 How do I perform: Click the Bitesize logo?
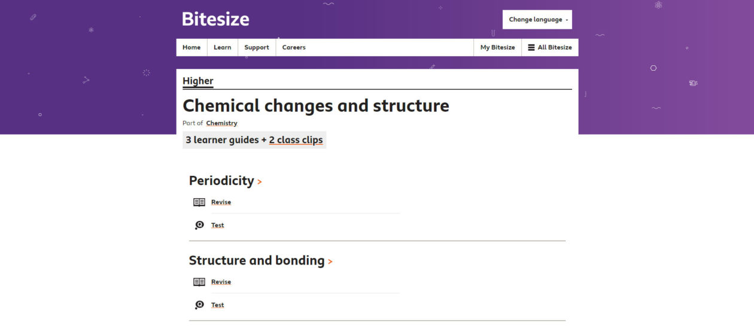(215, 19)
